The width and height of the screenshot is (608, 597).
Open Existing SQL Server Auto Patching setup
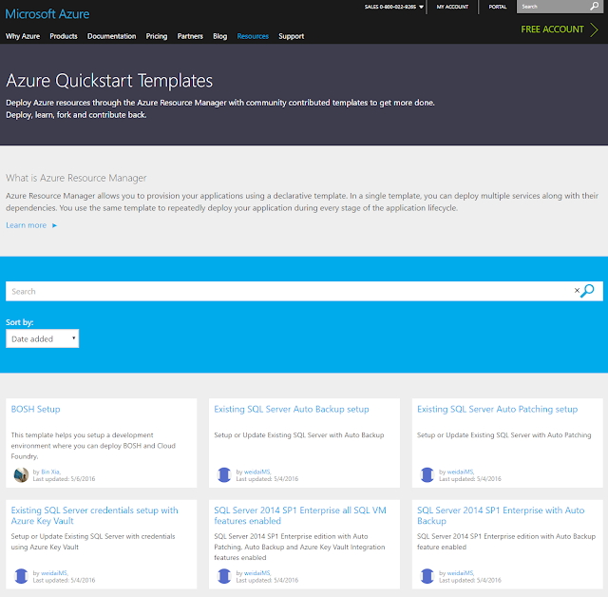(497, 409)
